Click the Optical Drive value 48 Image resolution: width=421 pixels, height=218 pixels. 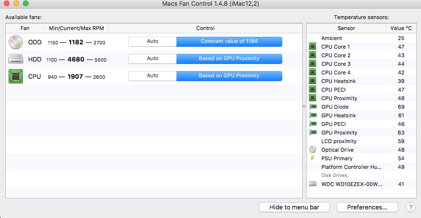point(401,150)
